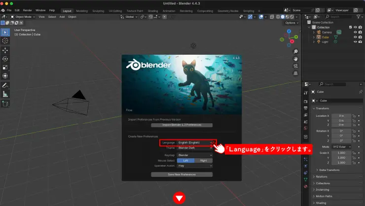Toggle visibility eye for Cube
This screenshot has height=206, width=365.
pyautogui.click(x=355, y=37)
